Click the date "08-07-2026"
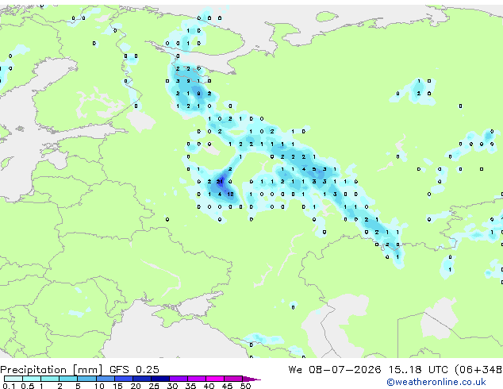Image resolution: width=503 pixels, height=389 pixels. [345, 369]
